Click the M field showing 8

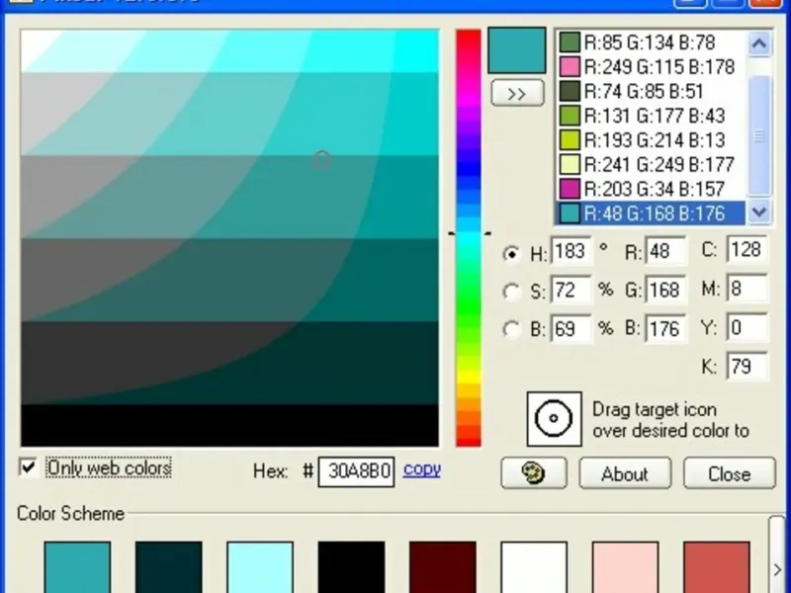[747, 289]
